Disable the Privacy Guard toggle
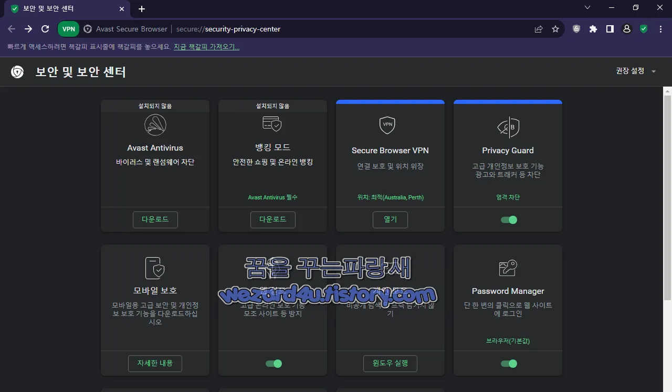The image size is (672, 392). (508, 220)
